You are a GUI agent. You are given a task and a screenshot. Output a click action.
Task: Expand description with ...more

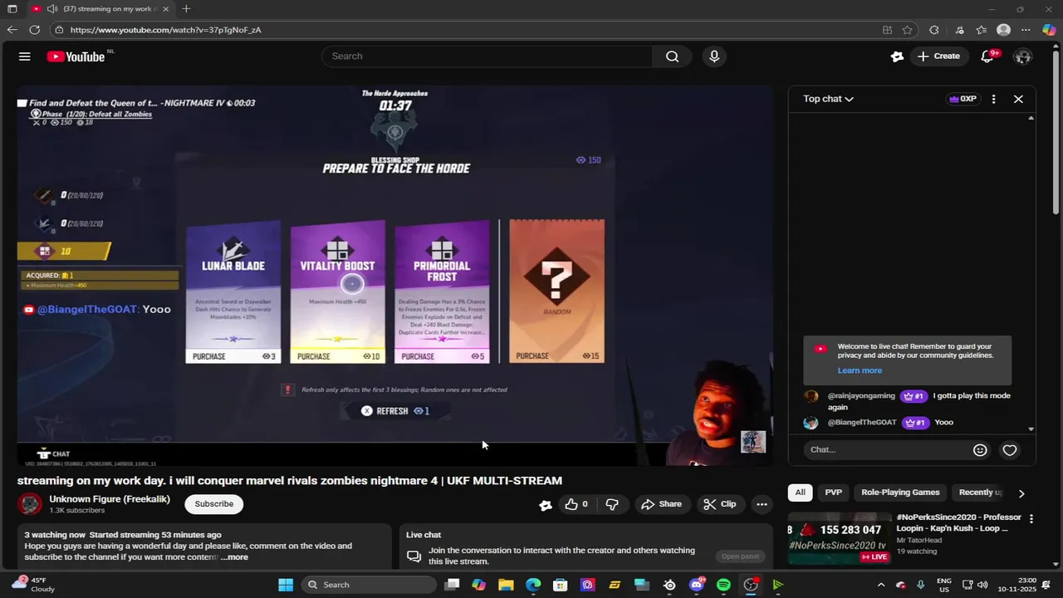click(x=235, y=557)
